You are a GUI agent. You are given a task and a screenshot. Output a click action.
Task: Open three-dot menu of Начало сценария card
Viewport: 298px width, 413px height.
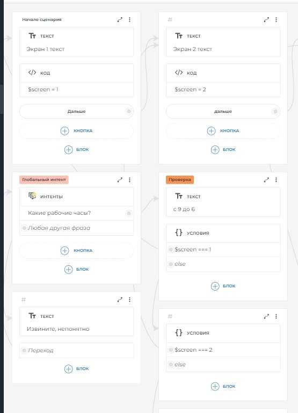129,19
